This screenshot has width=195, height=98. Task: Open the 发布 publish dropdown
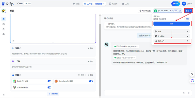tap(188, 11)
